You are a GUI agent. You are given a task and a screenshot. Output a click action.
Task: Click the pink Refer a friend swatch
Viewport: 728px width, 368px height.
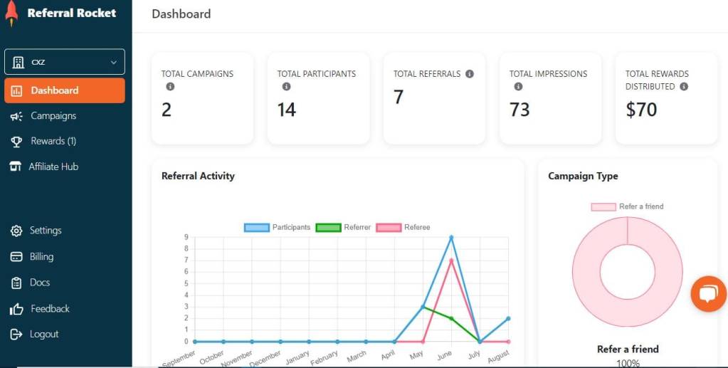pos(603,206)
